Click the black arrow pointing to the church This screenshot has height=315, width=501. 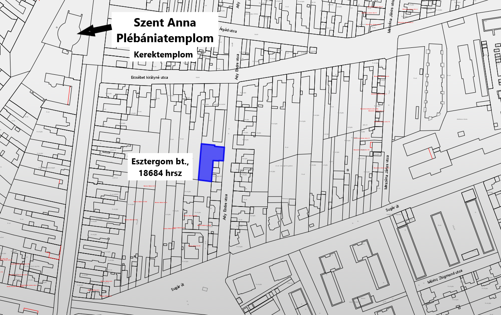click(95, 30)
